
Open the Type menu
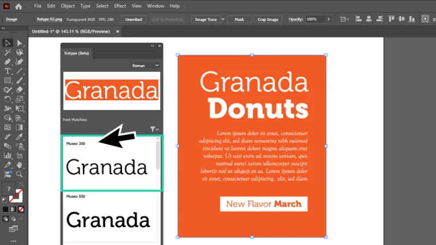click(x=85, y=6)
